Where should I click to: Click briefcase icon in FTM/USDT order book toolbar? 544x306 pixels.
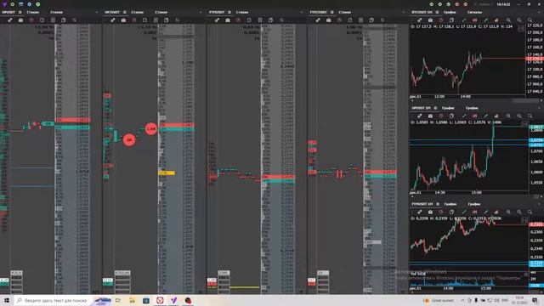point(329,20)
